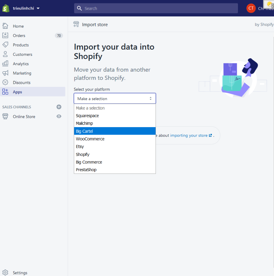Select the Make a selection placeholder option
The width and height of the screenshot is (274, 276).
pos(115,108)
